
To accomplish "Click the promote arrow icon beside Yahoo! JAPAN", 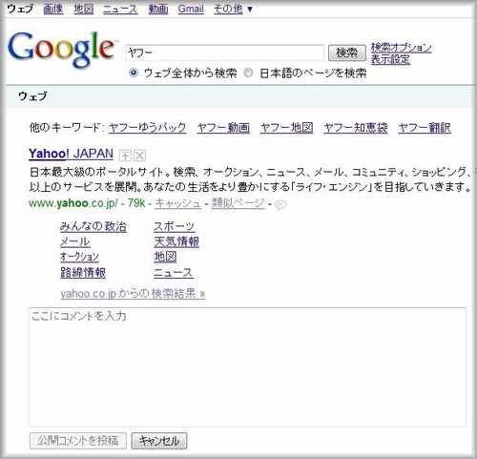I will [125, 156].
